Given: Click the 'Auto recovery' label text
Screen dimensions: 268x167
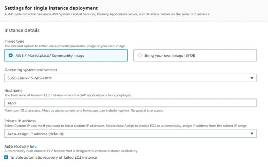Looking at the screenshot, I should tap(16, 146).
